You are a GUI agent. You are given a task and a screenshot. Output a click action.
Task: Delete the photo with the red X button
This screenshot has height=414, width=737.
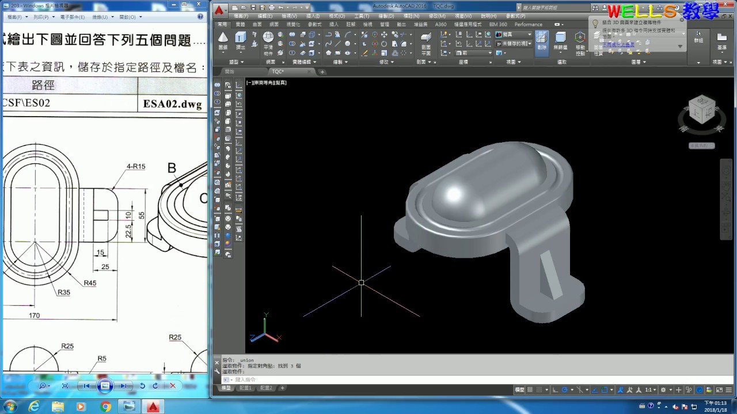click(172, 386)
